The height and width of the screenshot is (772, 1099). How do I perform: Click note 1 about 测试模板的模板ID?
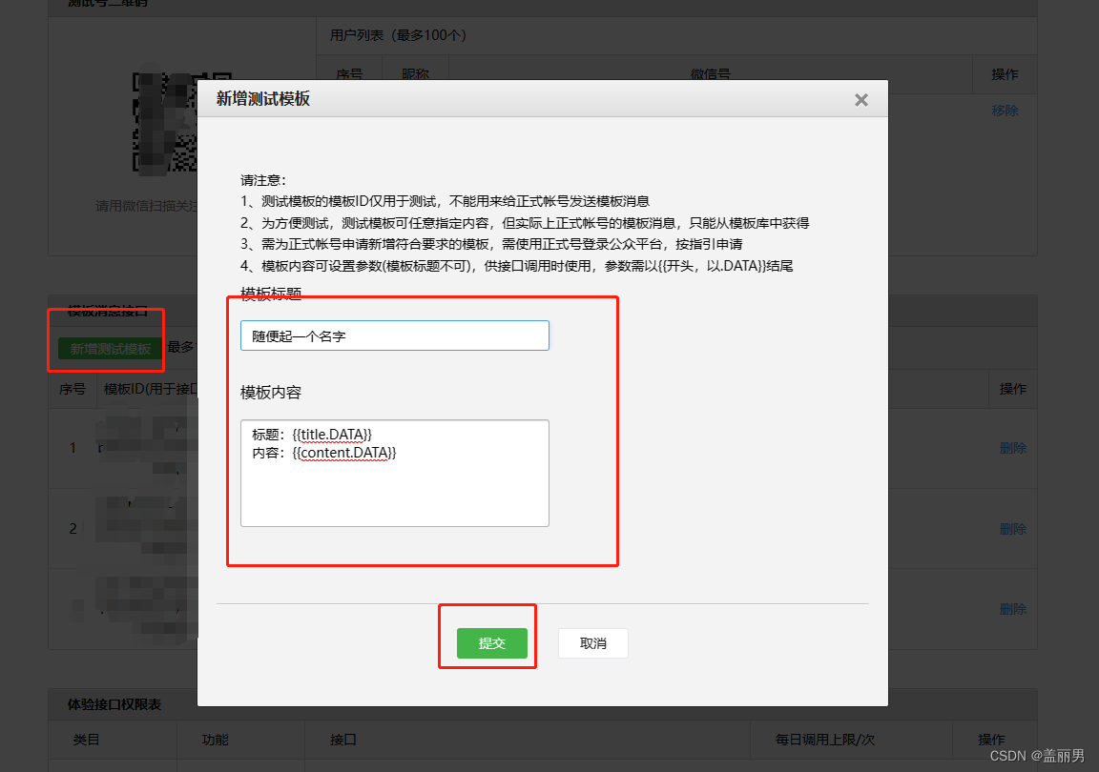[x=446, y=202]
